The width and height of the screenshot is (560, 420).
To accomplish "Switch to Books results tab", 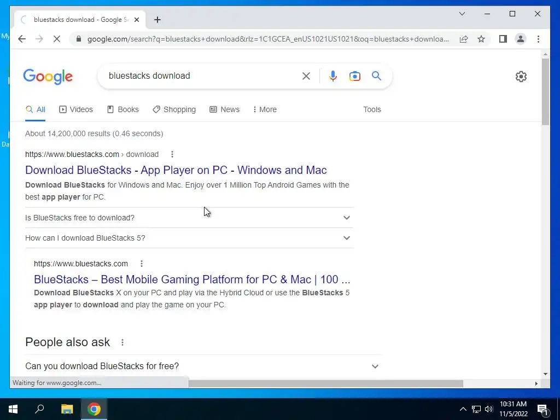I will [123, 109].
